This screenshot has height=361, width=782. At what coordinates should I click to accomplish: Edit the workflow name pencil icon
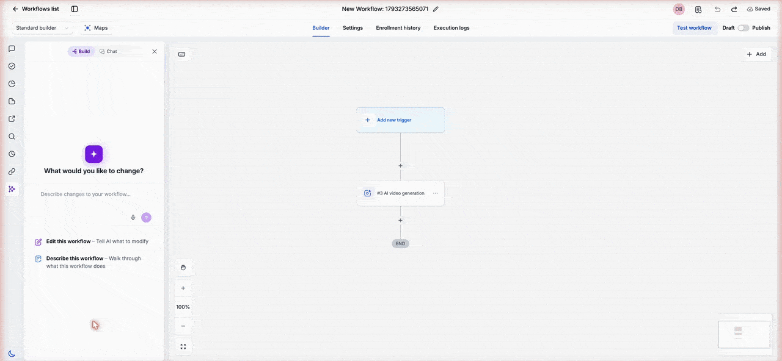[x=436, y=9]
